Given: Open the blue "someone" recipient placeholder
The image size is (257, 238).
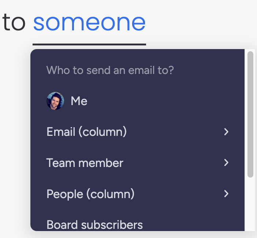Looking at the screenshot, I should pyautogui.click(x=89, y=23).
